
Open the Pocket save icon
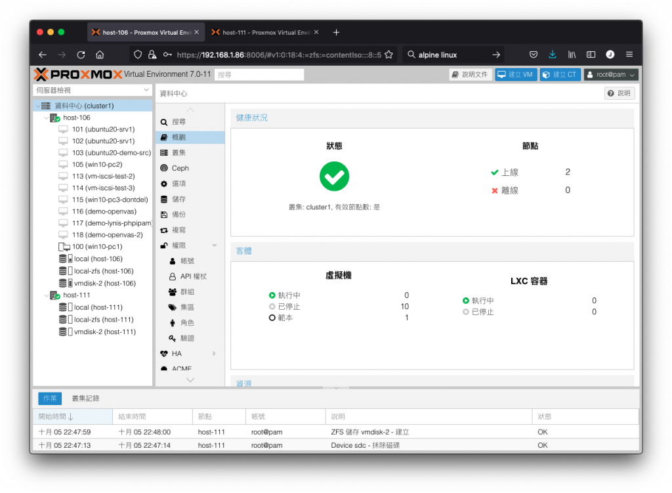coord(533,54)
